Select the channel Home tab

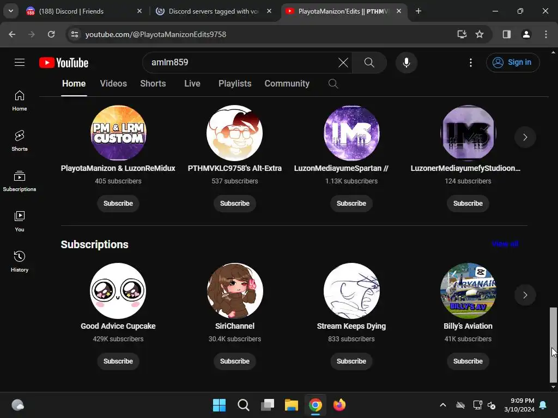[x=74, y=83]
